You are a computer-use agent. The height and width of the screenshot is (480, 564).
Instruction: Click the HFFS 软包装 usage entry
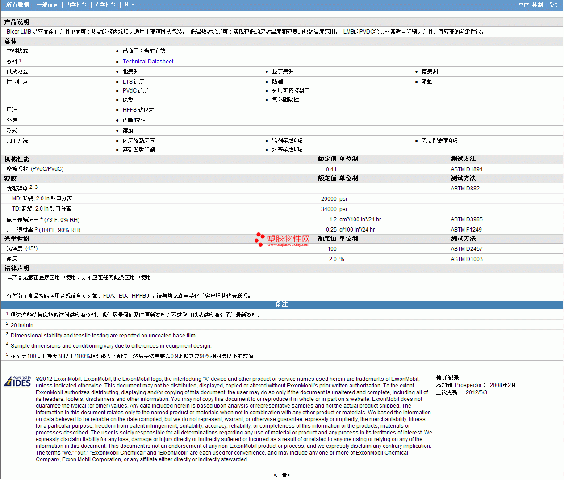click(138, 110)
